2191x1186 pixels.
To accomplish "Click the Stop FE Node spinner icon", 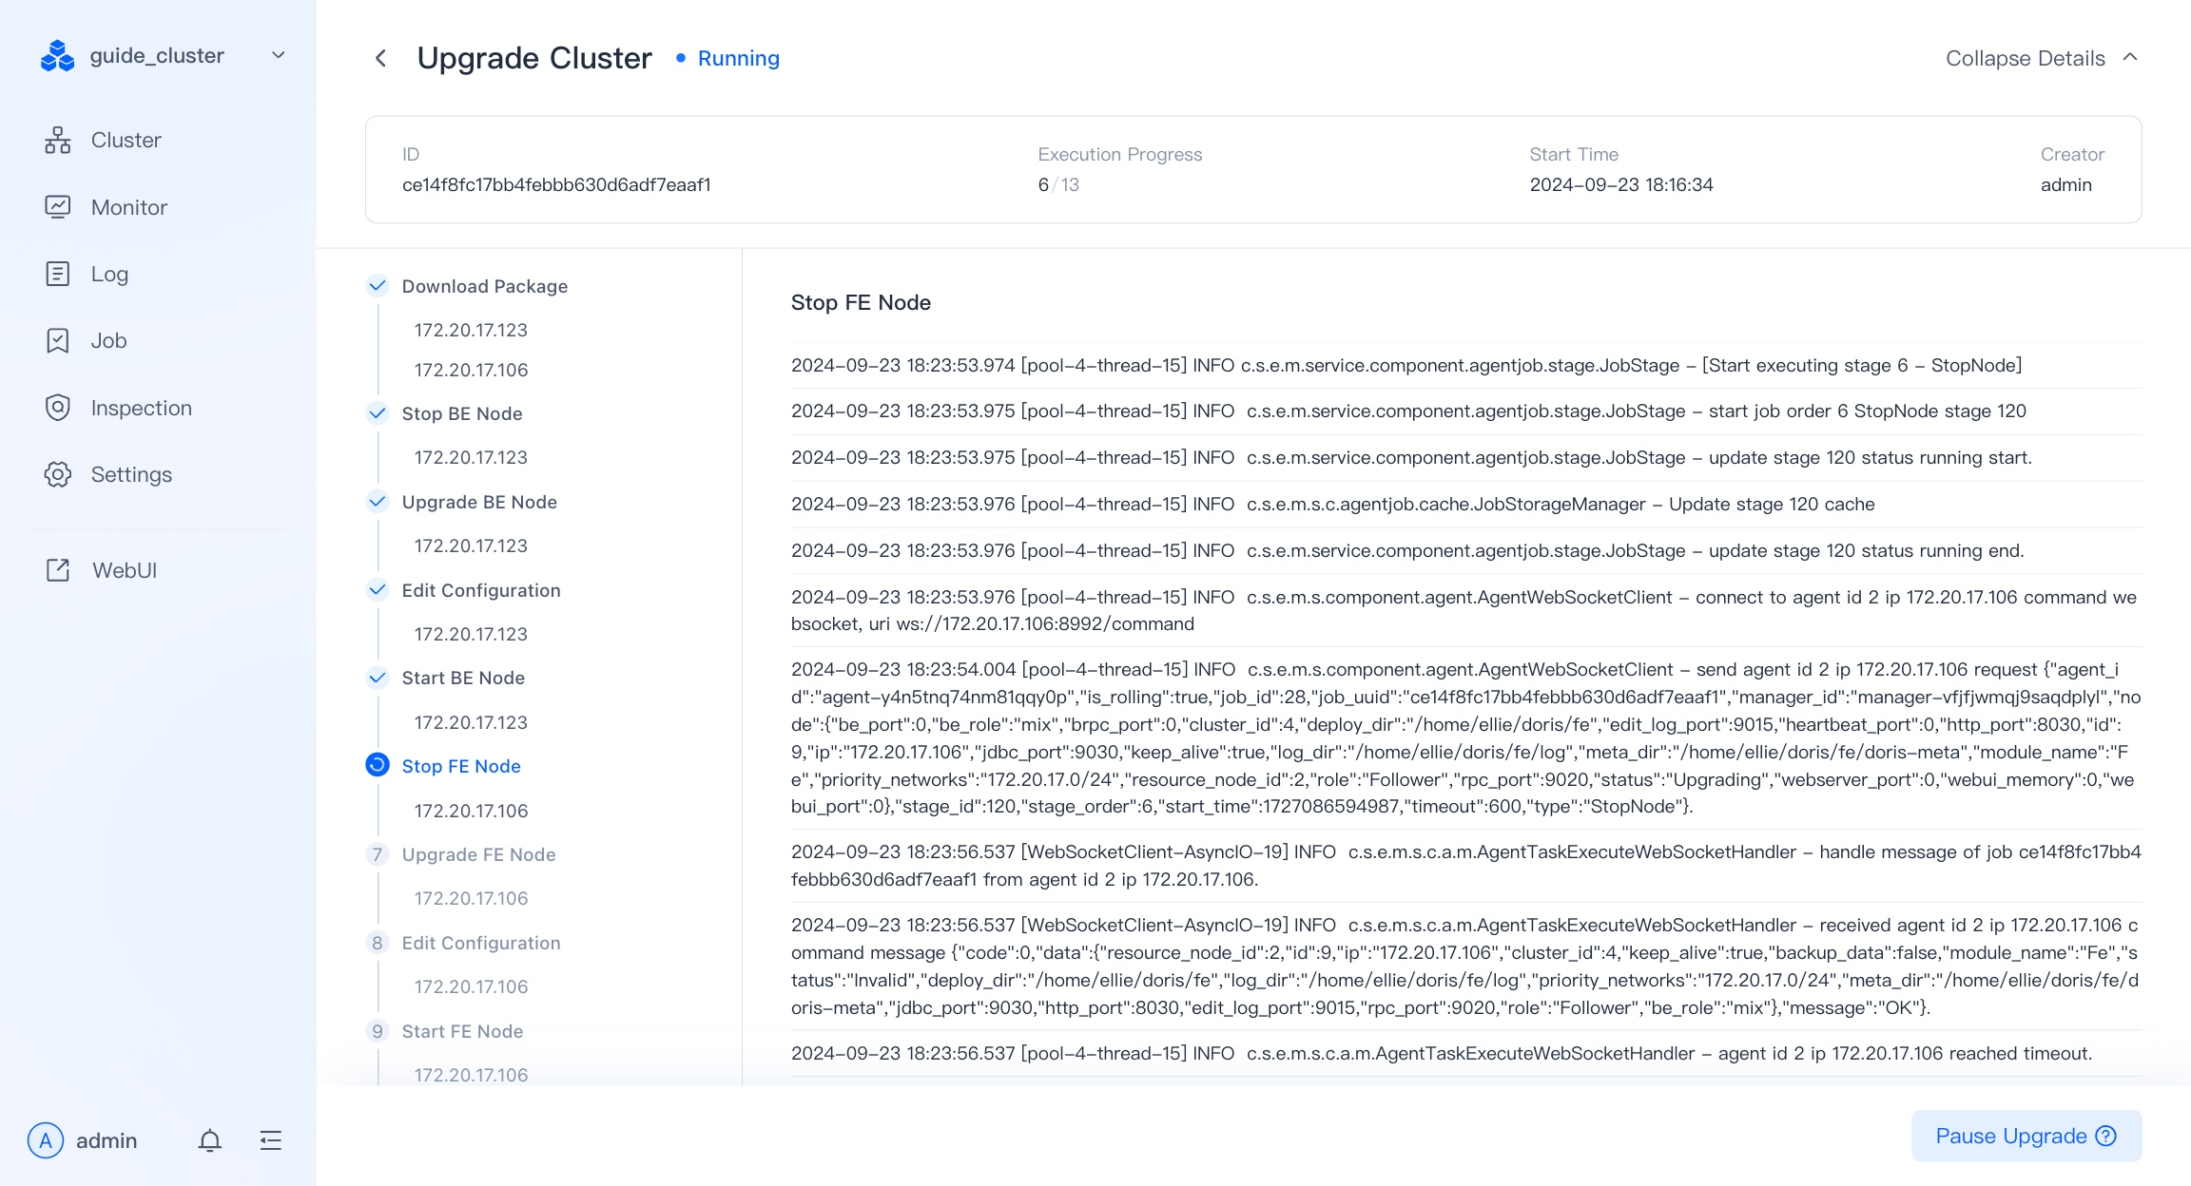I will pos(378,765).
